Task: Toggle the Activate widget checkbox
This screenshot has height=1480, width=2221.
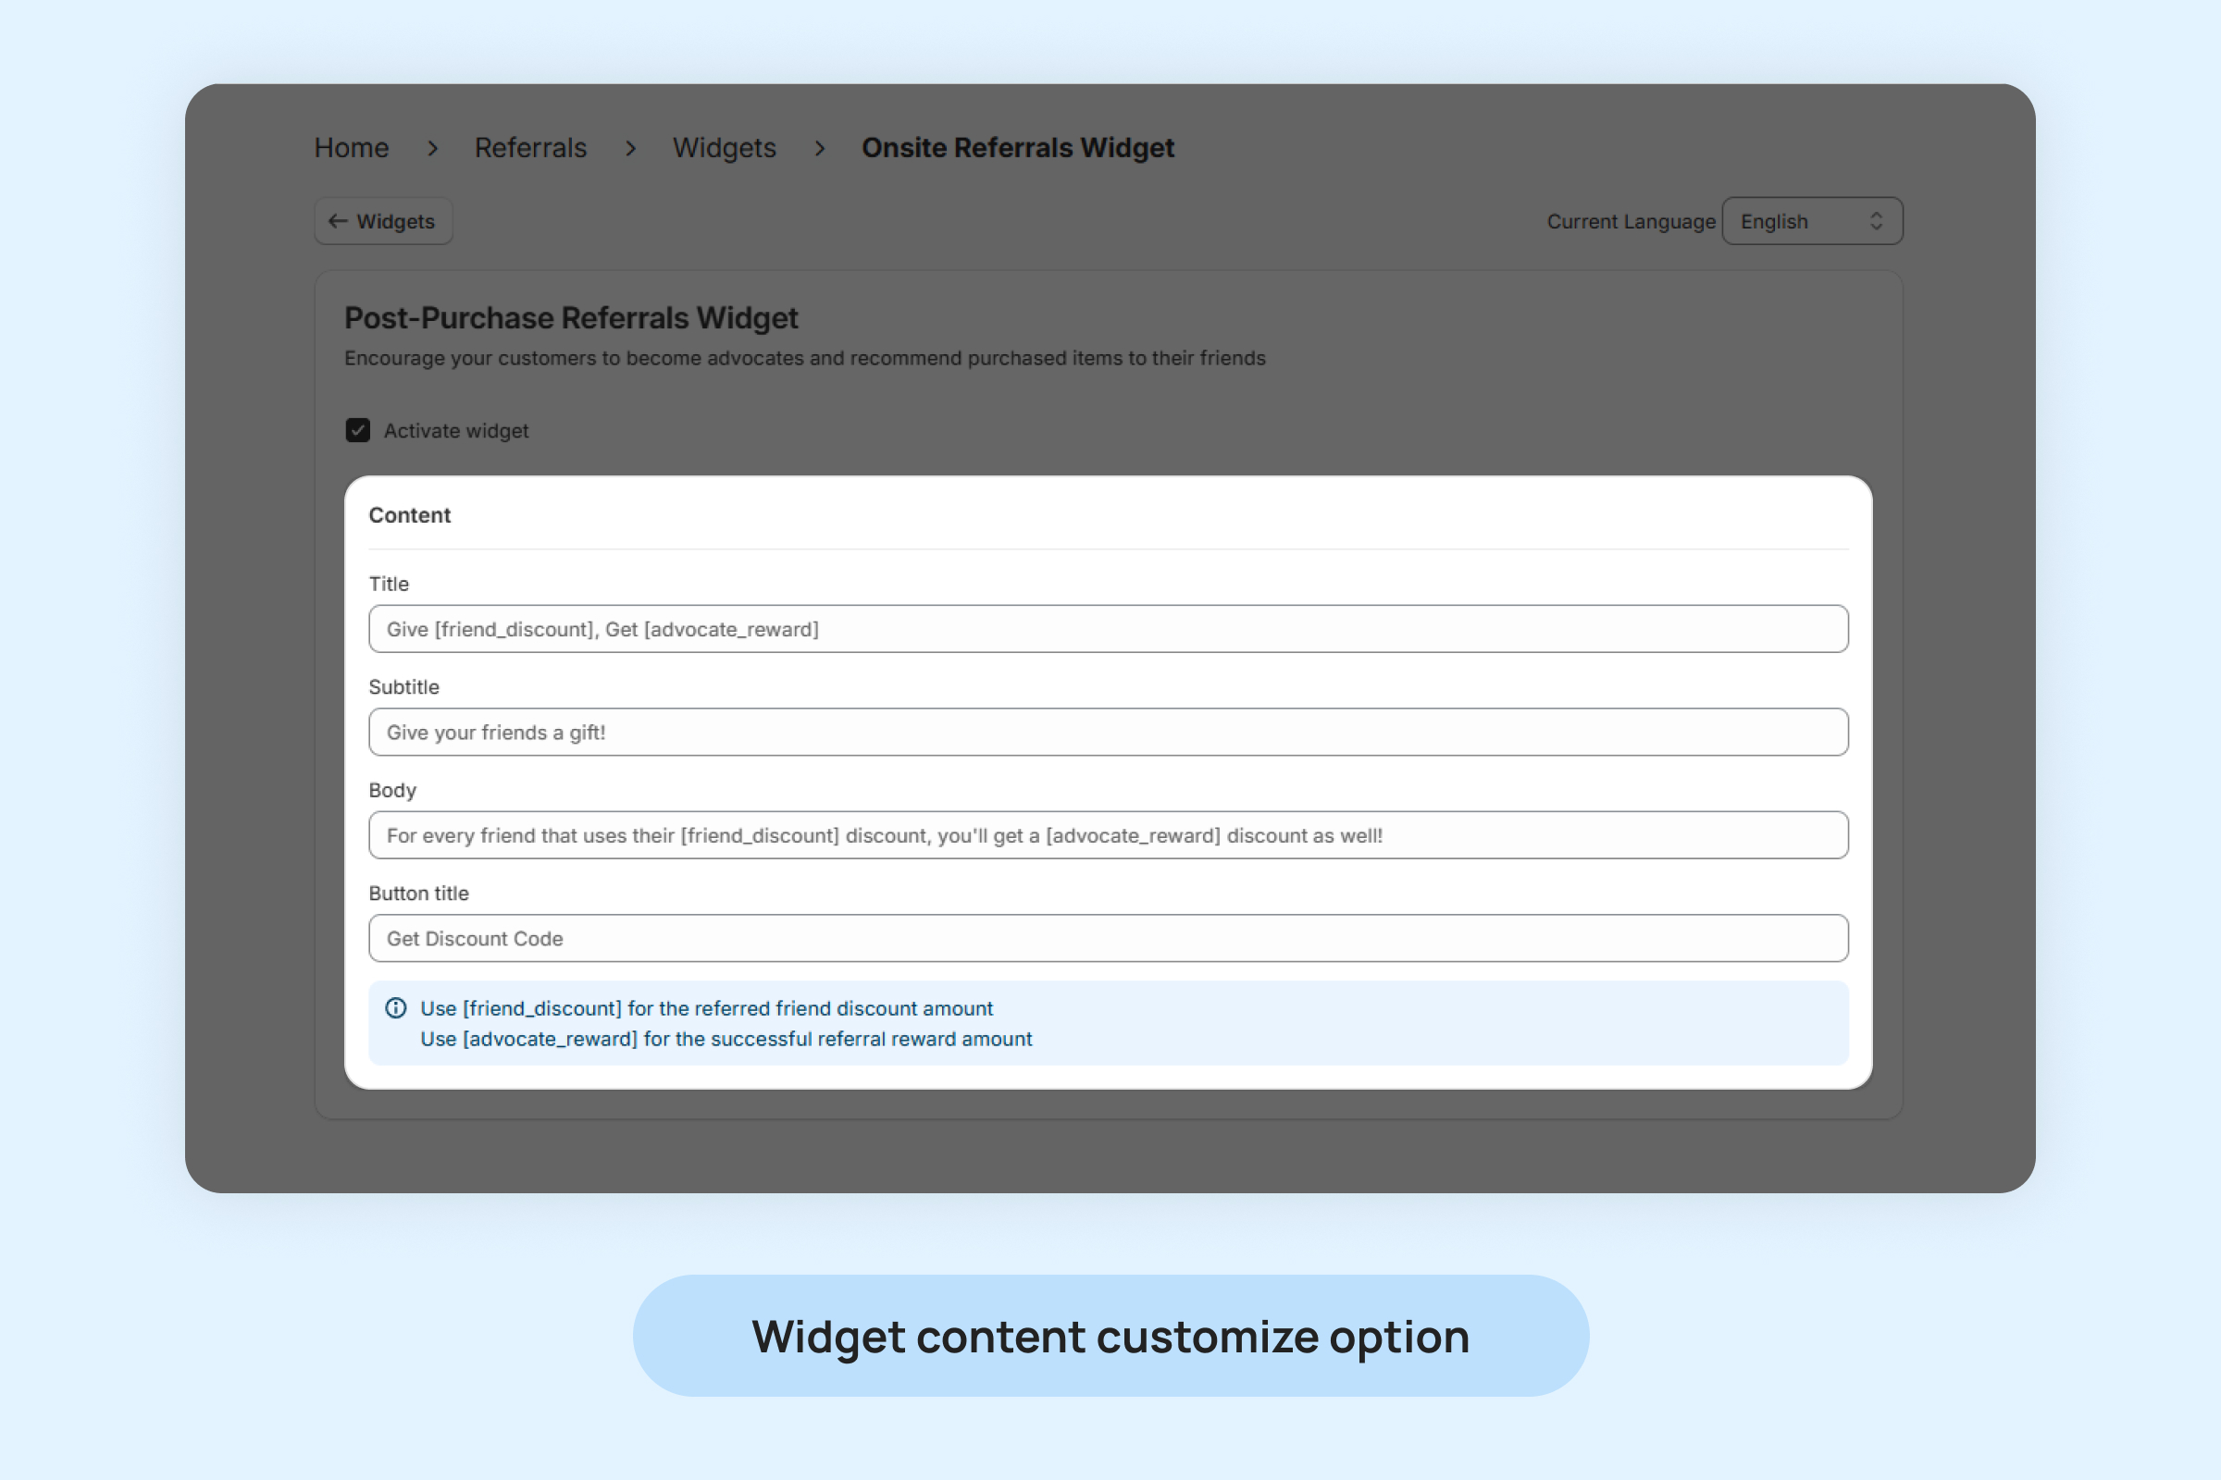Action: click(x=358, y=430)
